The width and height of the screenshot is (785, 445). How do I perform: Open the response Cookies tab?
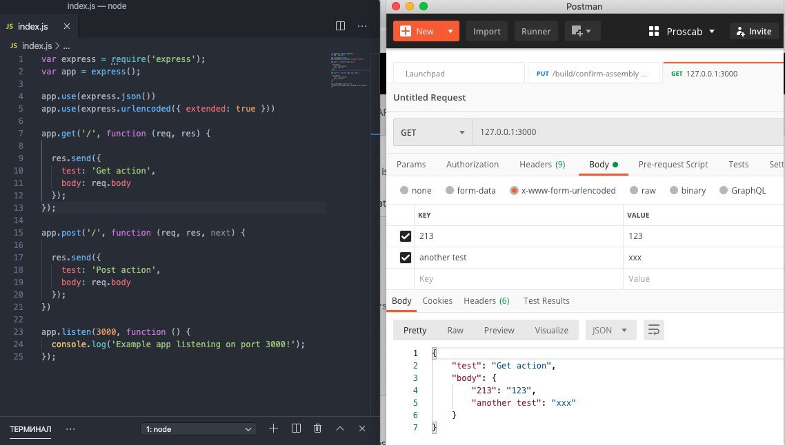437,301
